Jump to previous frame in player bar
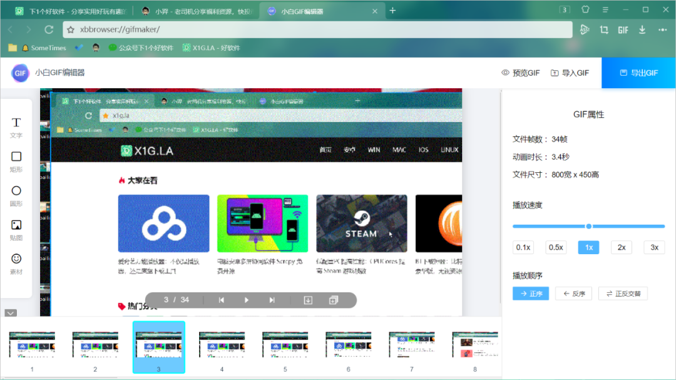 click(221, 300)
